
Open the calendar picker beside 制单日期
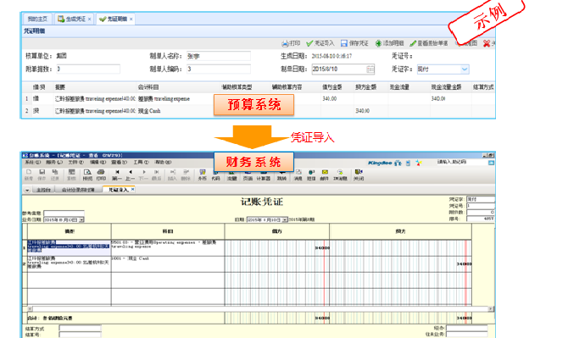point(370,69)
